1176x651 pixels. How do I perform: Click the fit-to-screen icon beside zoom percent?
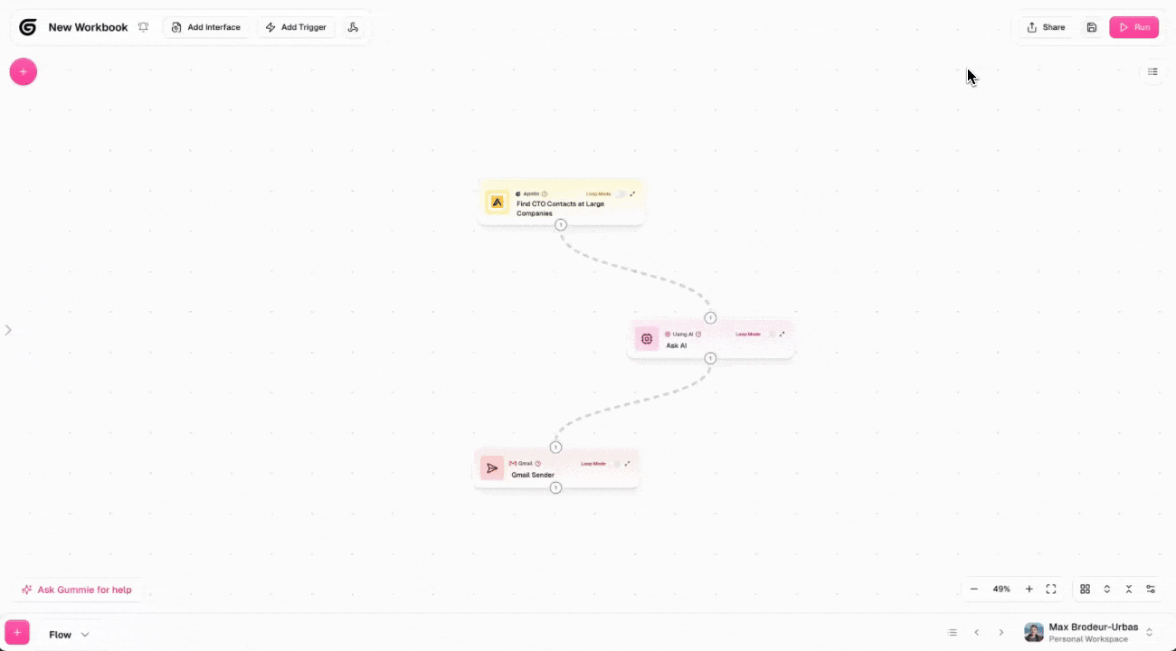1051,589
